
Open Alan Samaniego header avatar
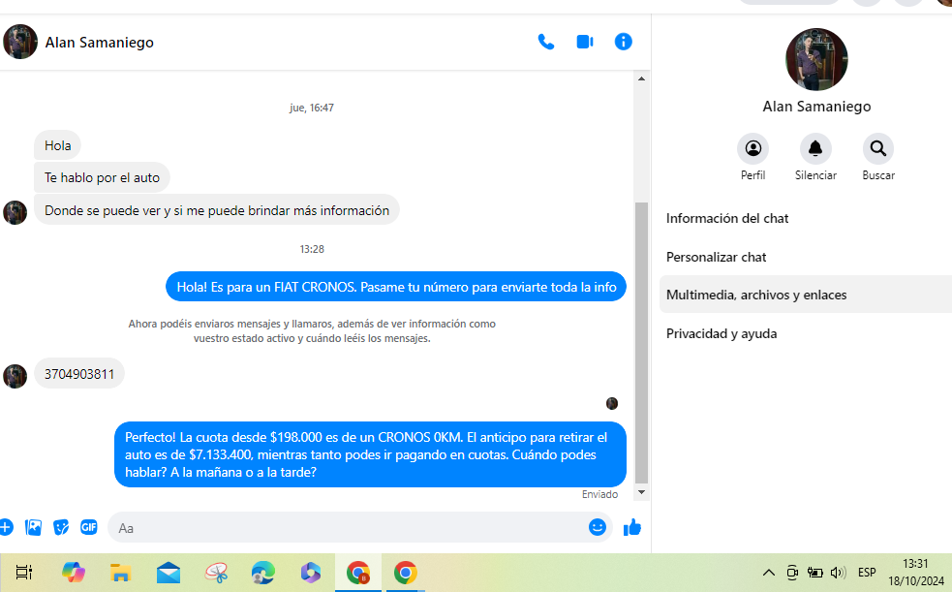pos(20,42)
